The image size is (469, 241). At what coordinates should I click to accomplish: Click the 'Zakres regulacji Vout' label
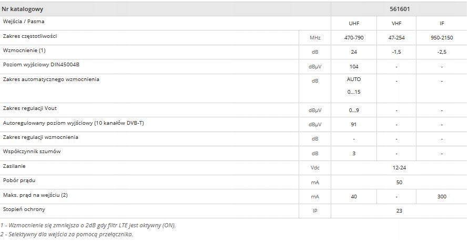(x=30, y=108)
